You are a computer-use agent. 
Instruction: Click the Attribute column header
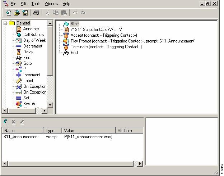click(129, 130)
